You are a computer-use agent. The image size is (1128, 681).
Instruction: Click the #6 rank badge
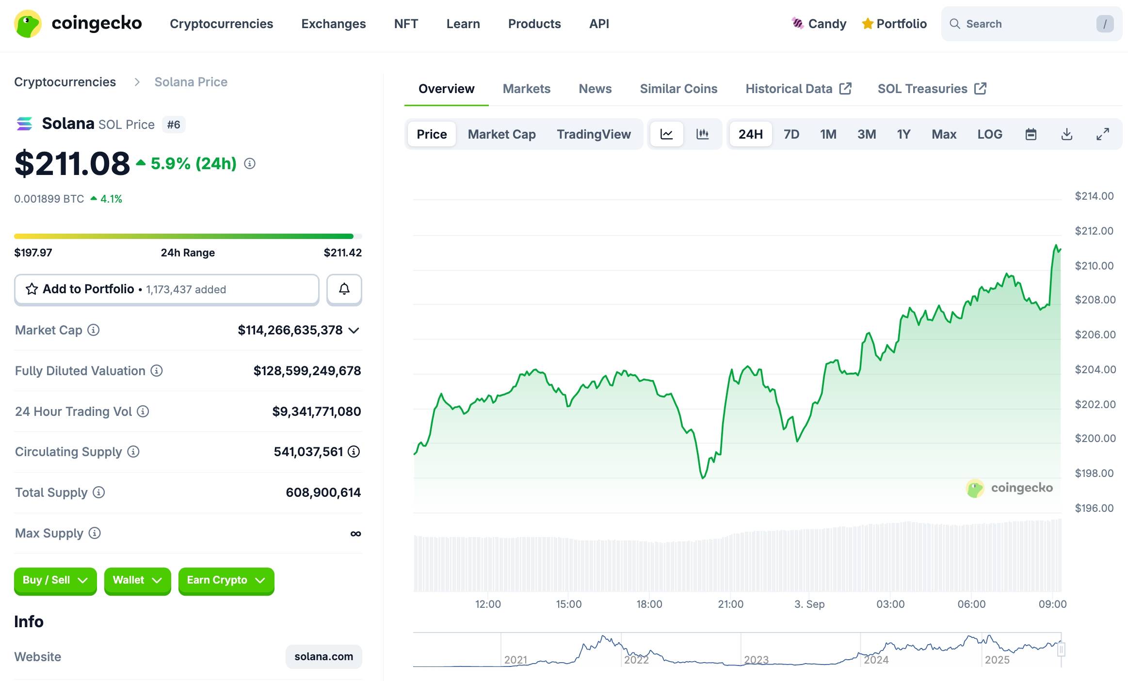pos(174,125)
